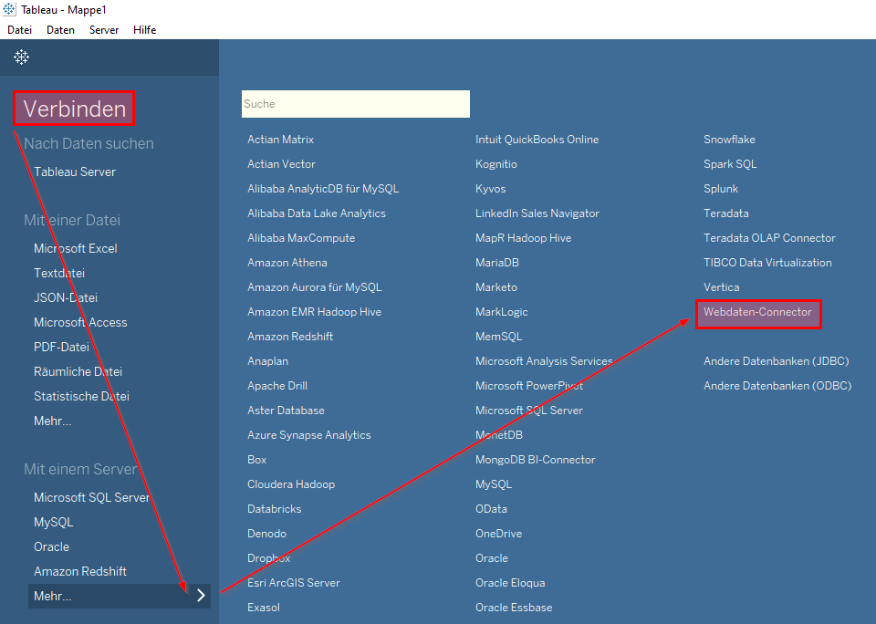The height and width of the screenshot is (624, 876).
Task: Choose Textdatei connection
Action: pos(59,273)
